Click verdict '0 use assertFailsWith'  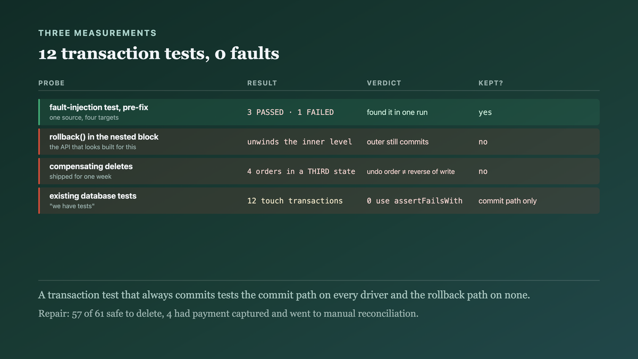click(x=415, y=201)
